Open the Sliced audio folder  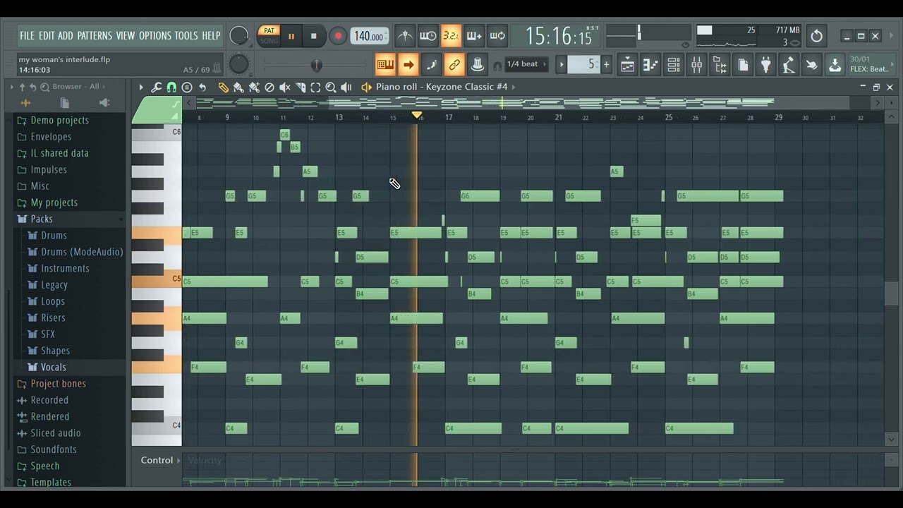(x=56, y=433)
